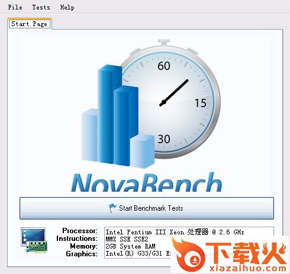Click the computer hardware icon

tap(34, 240)
